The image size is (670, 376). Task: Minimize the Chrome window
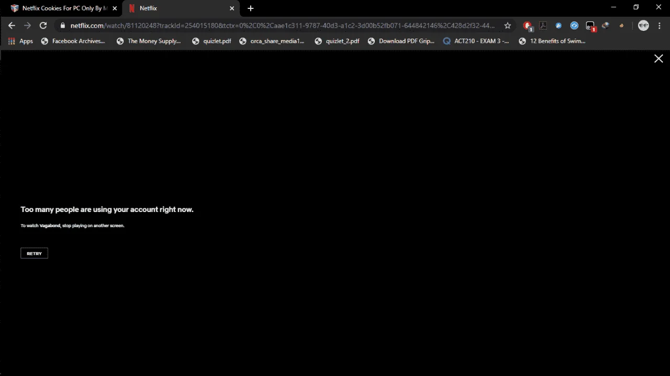click(x=613, y=7)
